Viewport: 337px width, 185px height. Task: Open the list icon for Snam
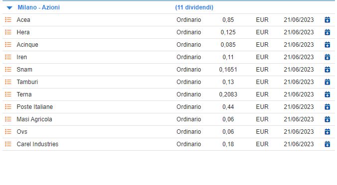click(x=8, y=70)
